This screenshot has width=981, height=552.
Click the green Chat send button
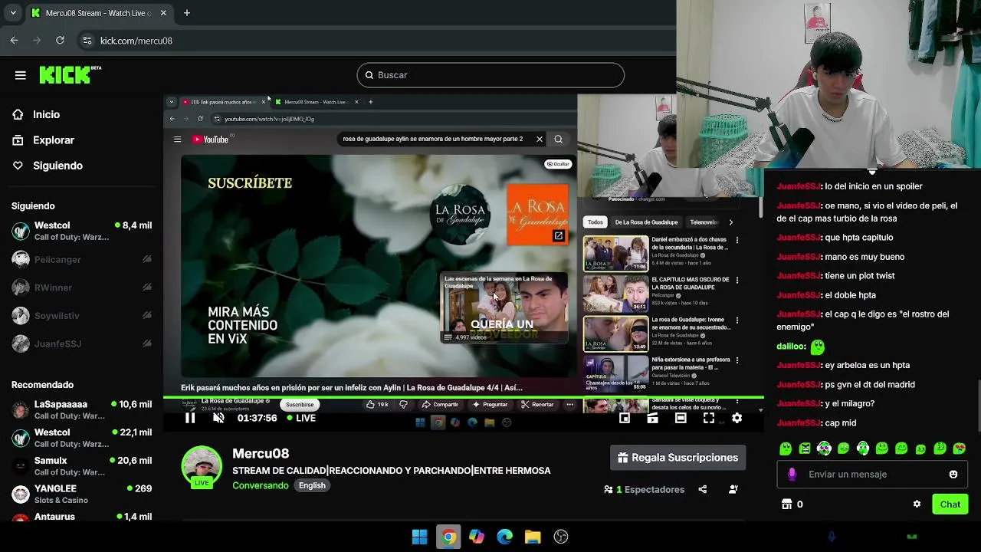[x=950, y=504]
